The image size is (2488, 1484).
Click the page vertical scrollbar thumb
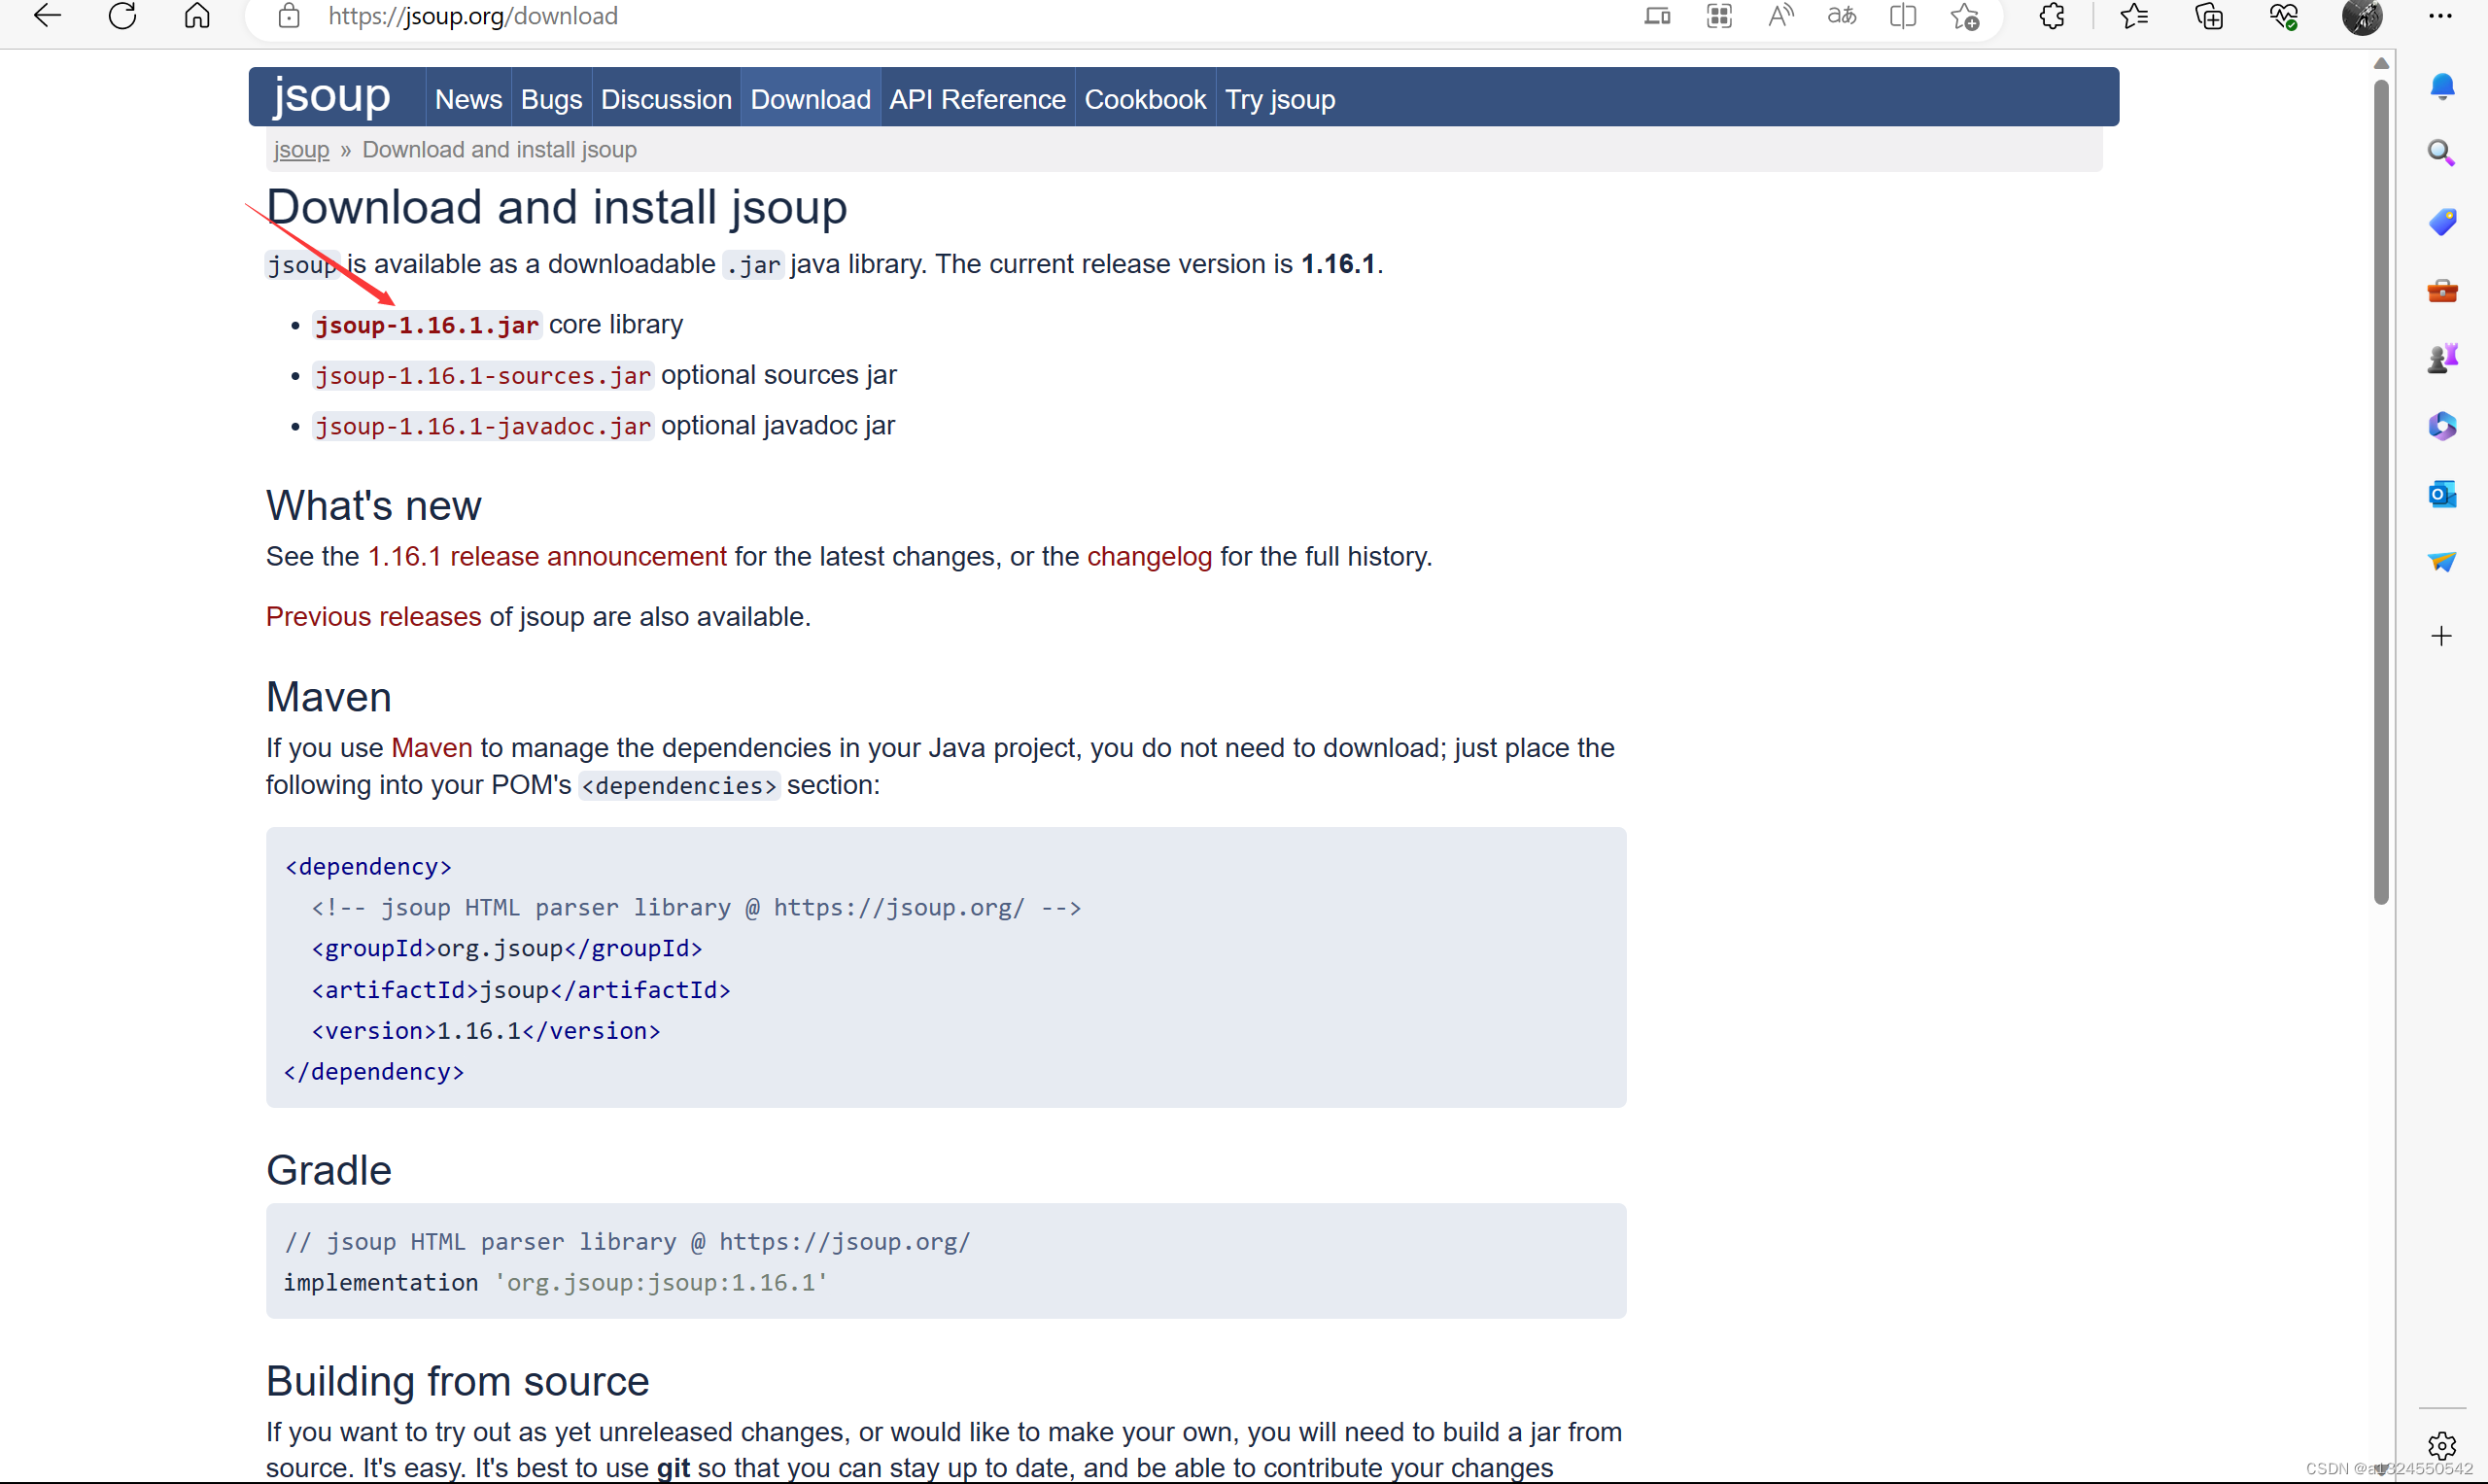click(2381, 490)
